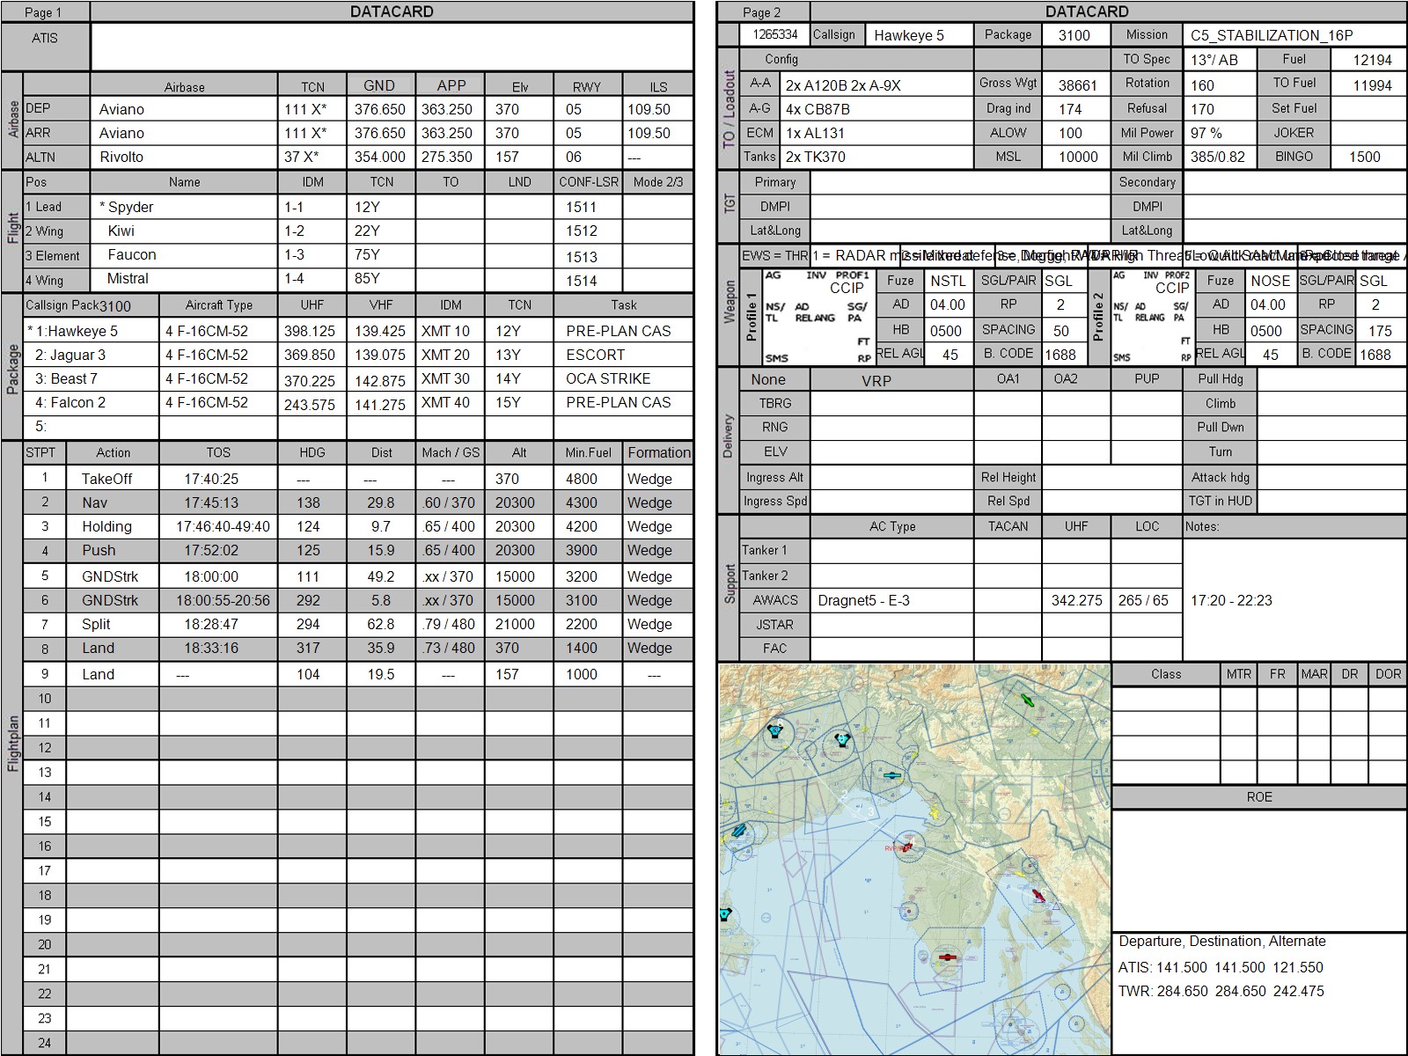The image size is (1408, 1056).
Task: Click the empty ATIS text field
Action: pos(392,47)
